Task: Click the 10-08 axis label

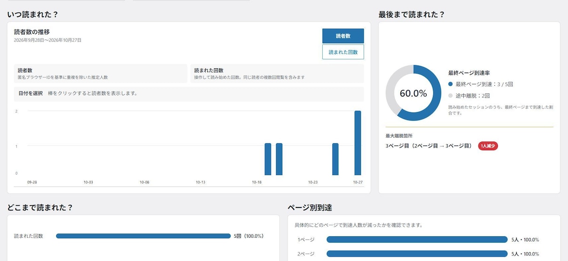Action: [x=144, y=182]
